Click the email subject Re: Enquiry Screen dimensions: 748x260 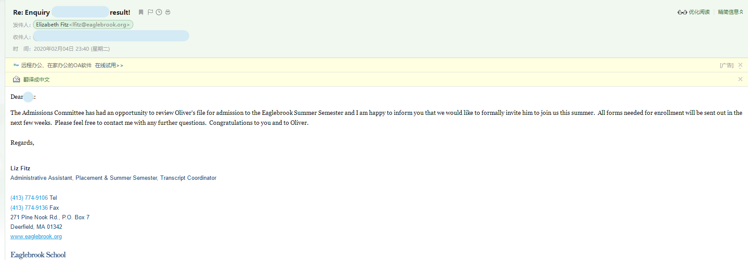pos(31,13)
